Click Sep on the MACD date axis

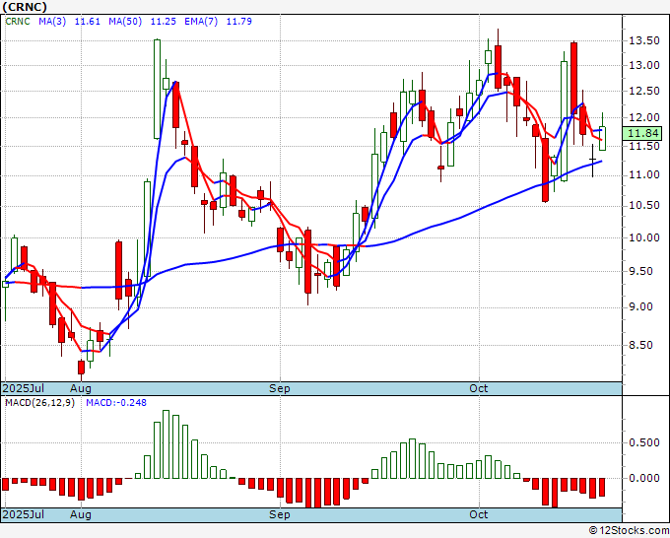pos(280,514)
